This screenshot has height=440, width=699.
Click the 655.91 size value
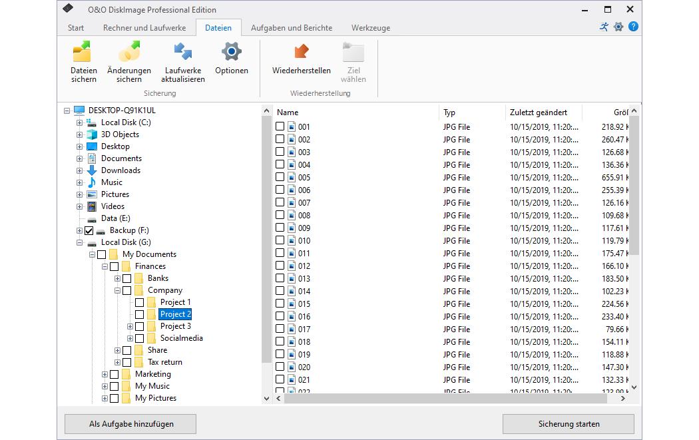point(612,178)
